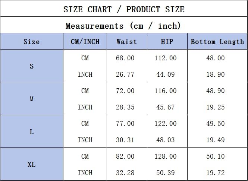
Task: Click the SIZE CHART / PRODUCT SIZE title
Action: coord(124,9)
